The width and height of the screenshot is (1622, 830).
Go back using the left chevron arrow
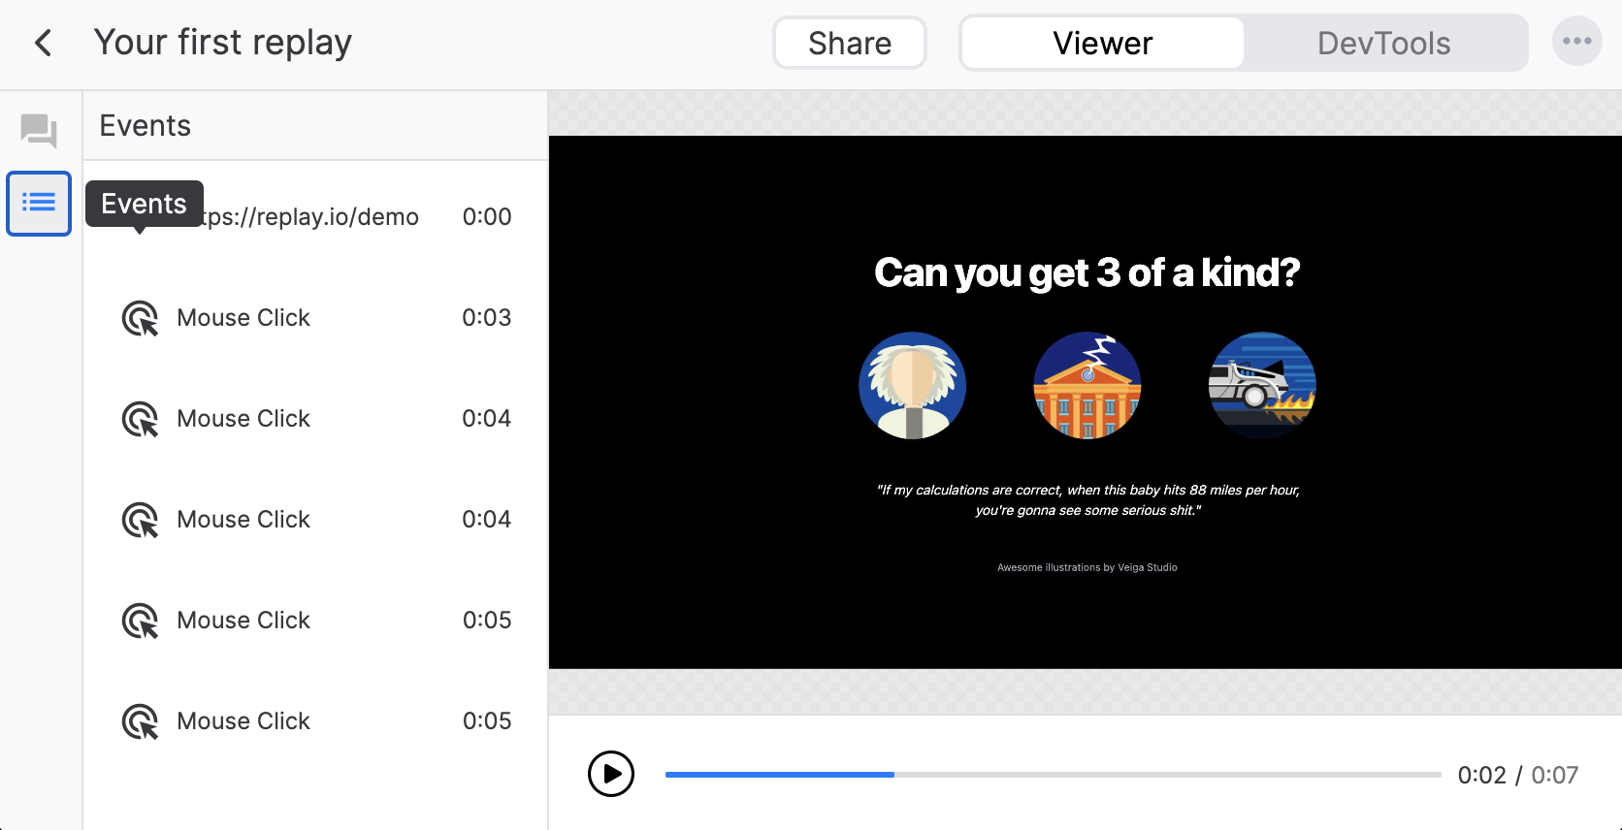[x=43, y=43]
